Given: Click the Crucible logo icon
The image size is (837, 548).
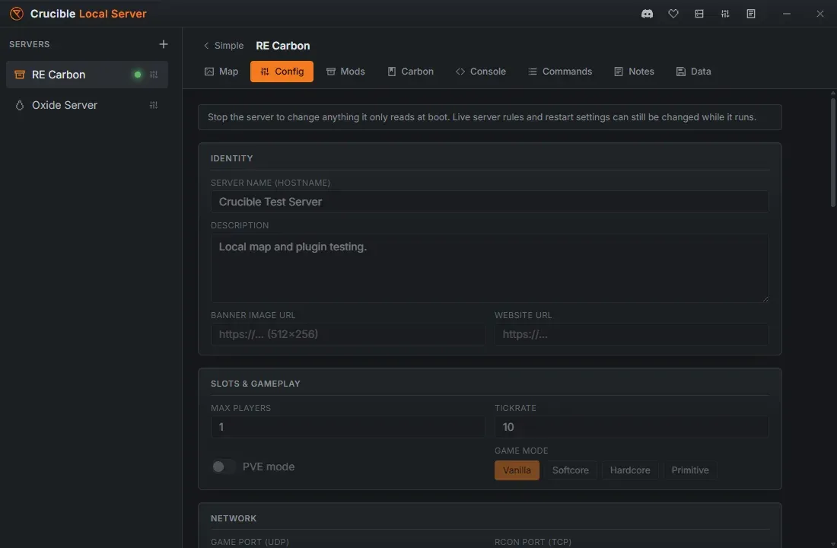Looking at the screenshot, I should [x=17, y=14].
